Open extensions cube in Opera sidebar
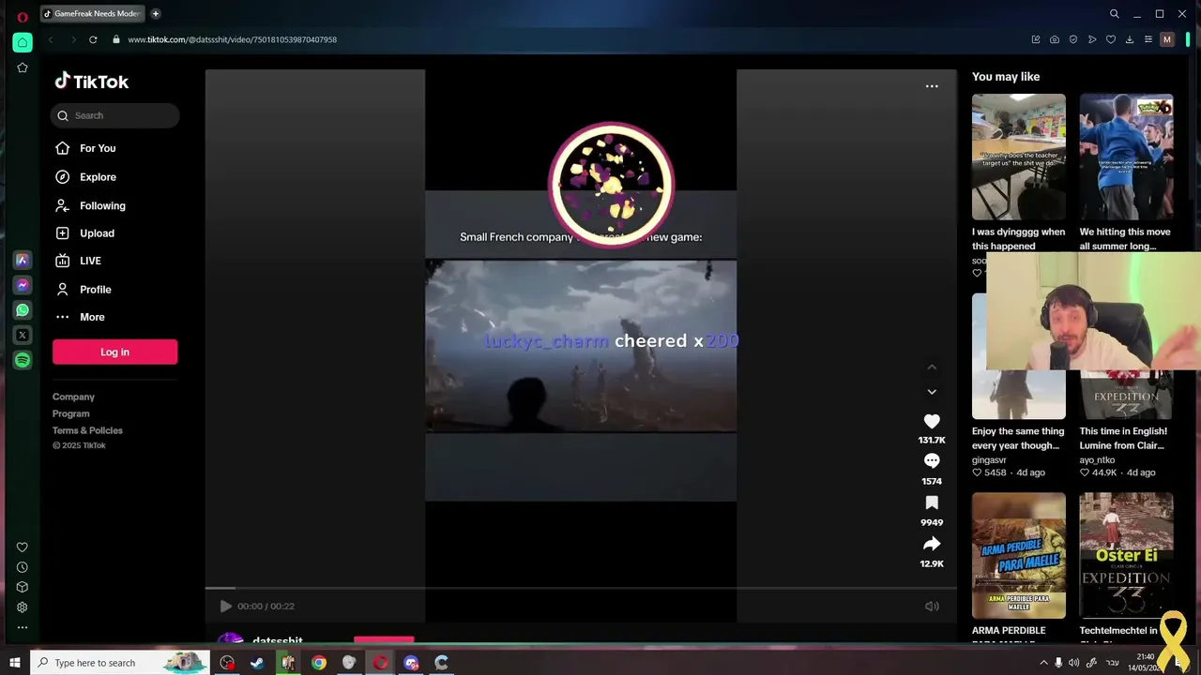The width and height of the screenshot is (1201, 675). point(23,587)
